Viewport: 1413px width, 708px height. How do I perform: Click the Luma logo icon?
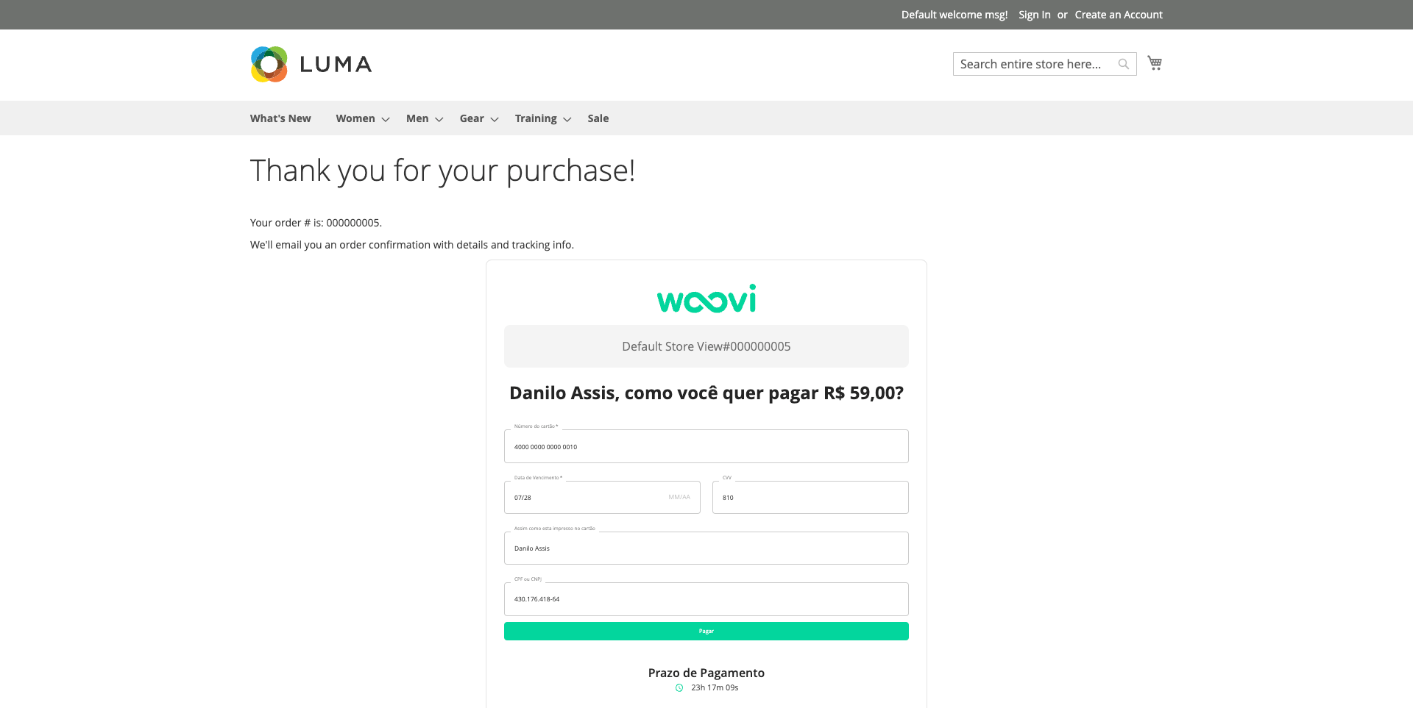click(x=269, y=65)
